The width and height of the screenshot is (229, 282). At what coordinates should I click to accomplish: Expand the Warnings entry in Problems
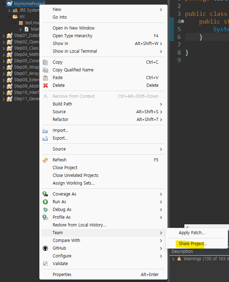point(173,259)
